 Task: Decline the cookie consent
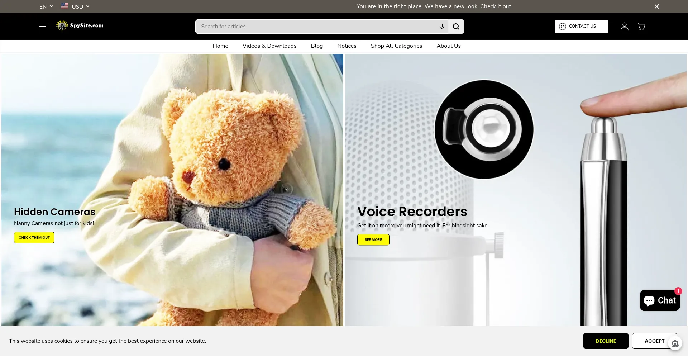606,341
